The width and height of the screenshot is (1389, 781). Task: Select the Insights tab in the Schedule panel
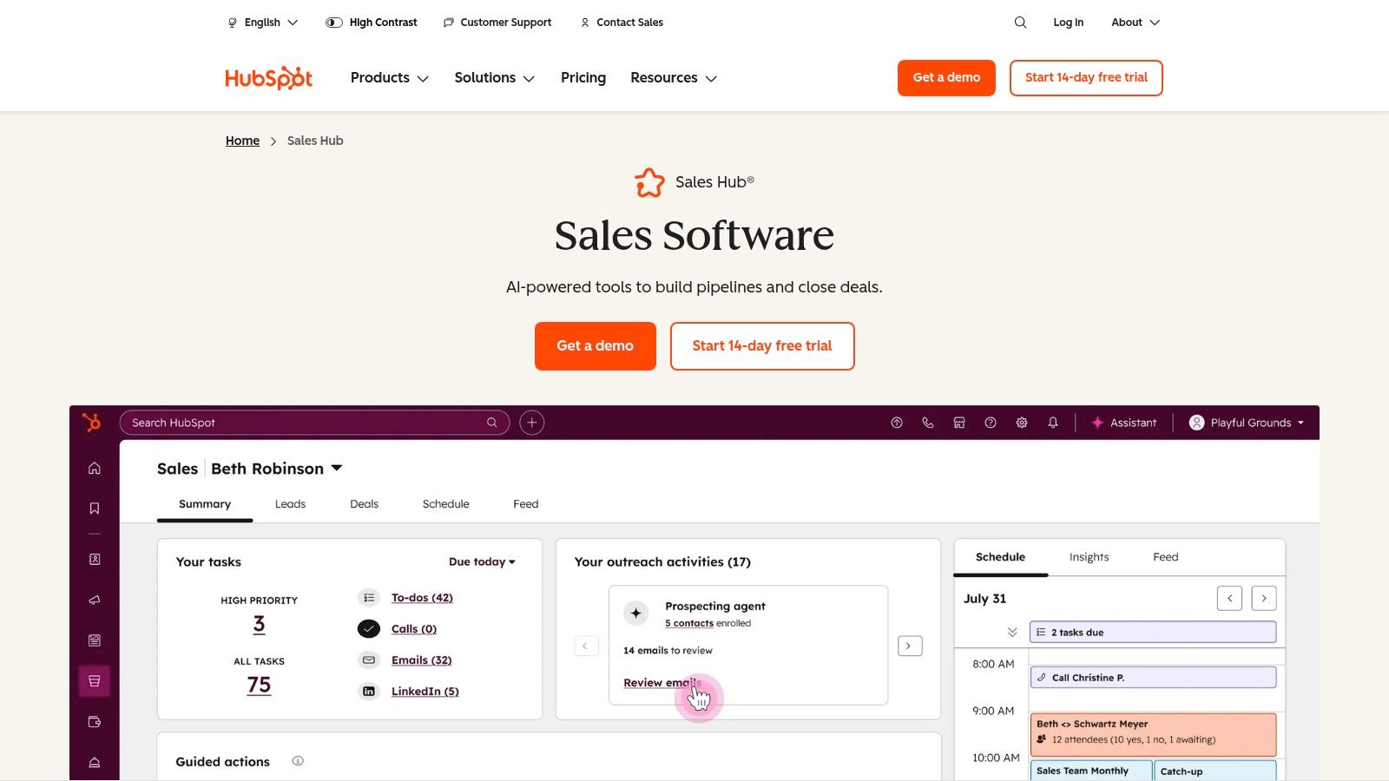[1089, 556]
